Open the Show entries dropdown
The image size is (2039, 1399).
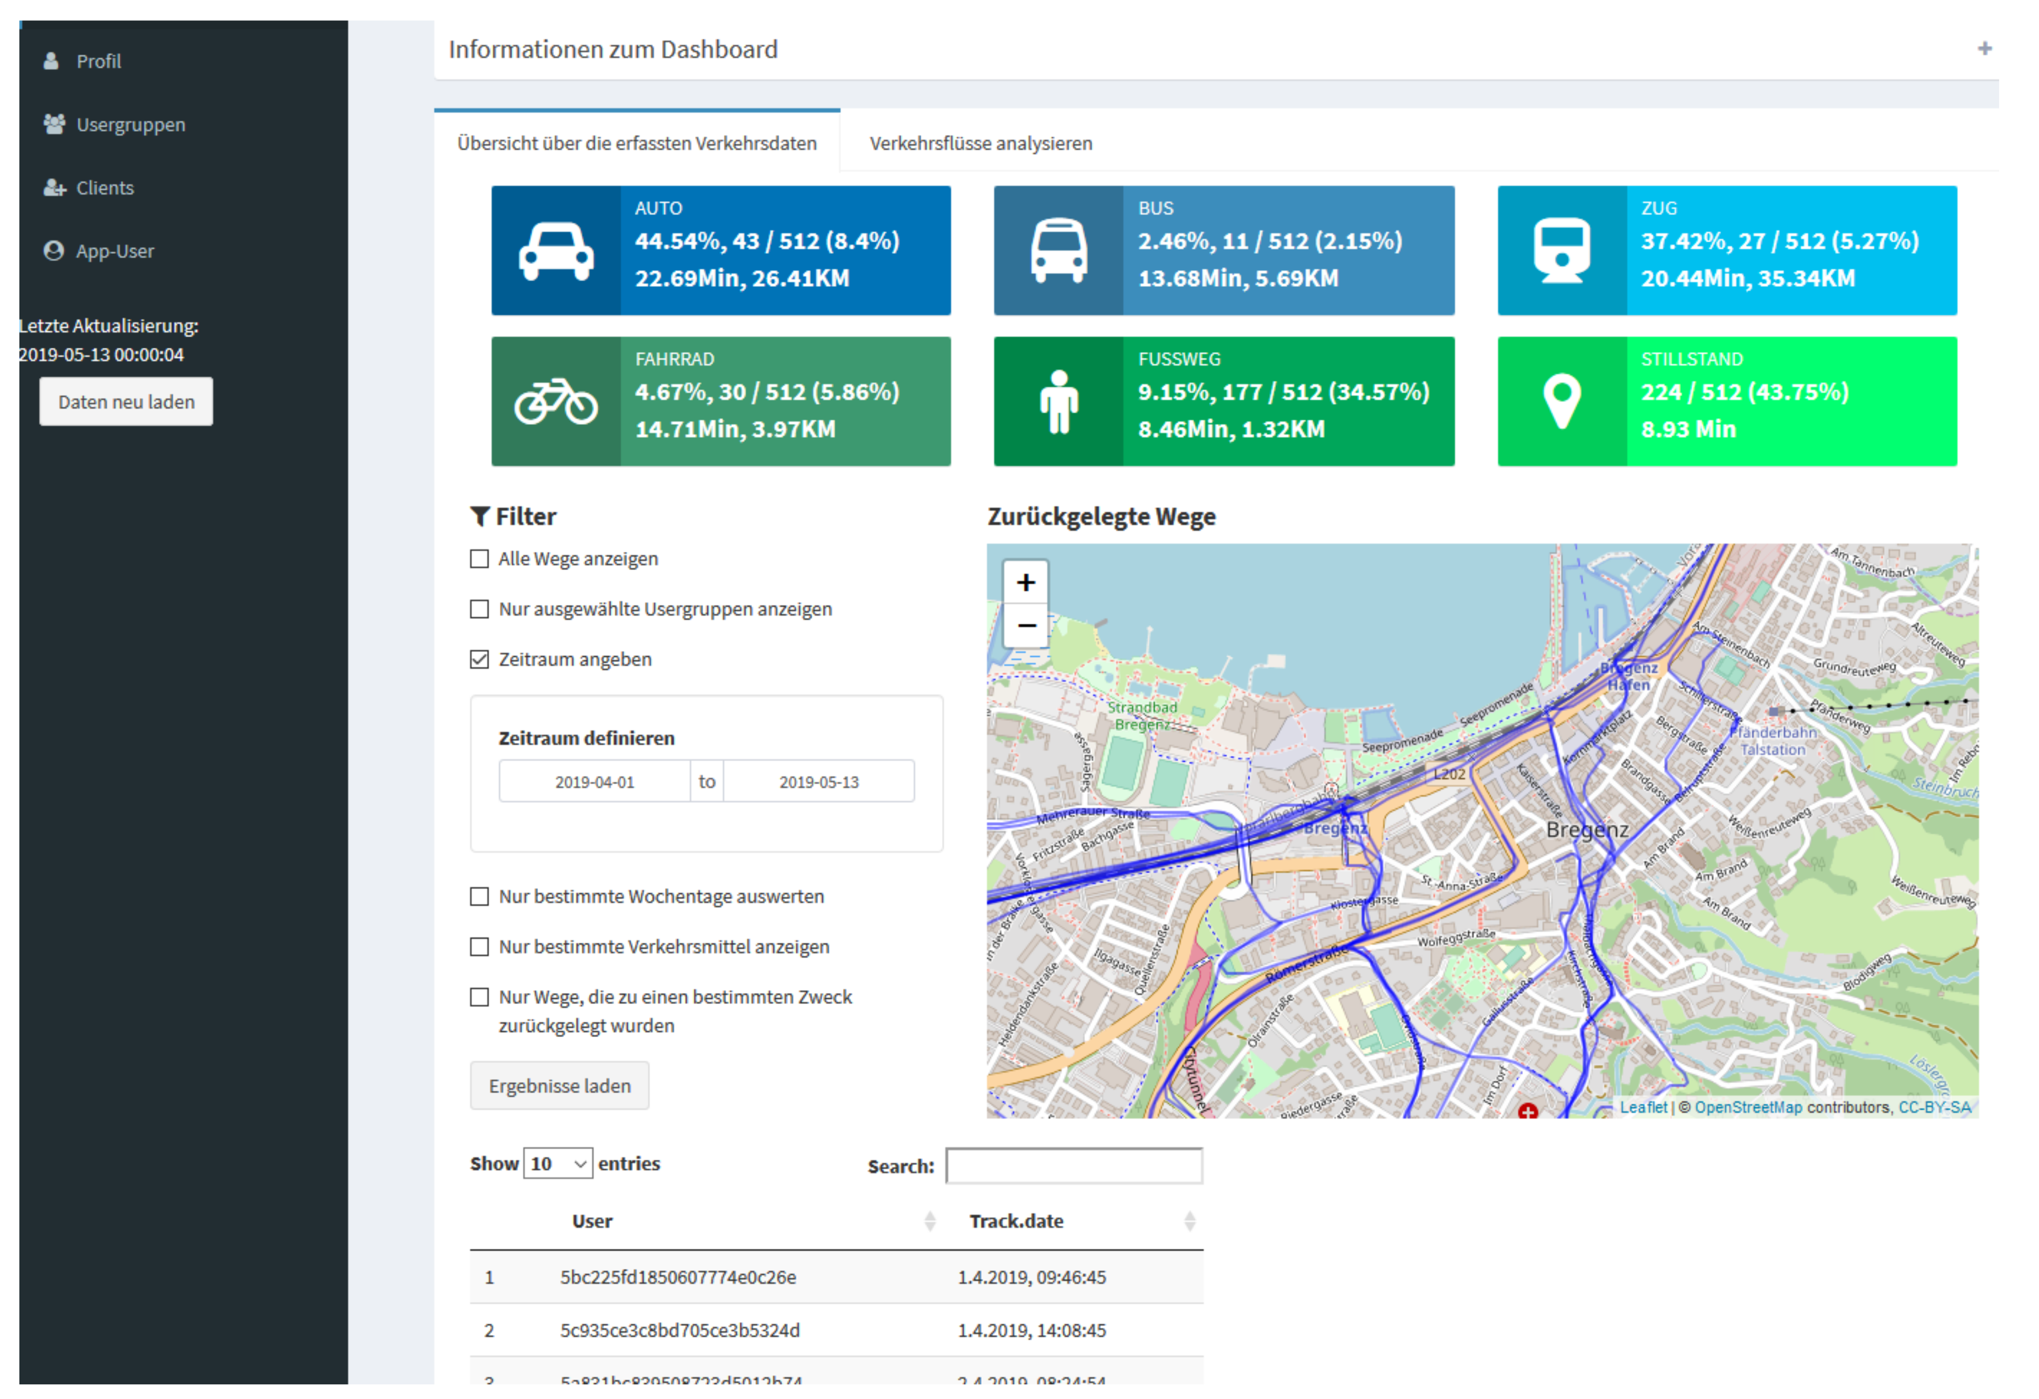pos(558,1165)
